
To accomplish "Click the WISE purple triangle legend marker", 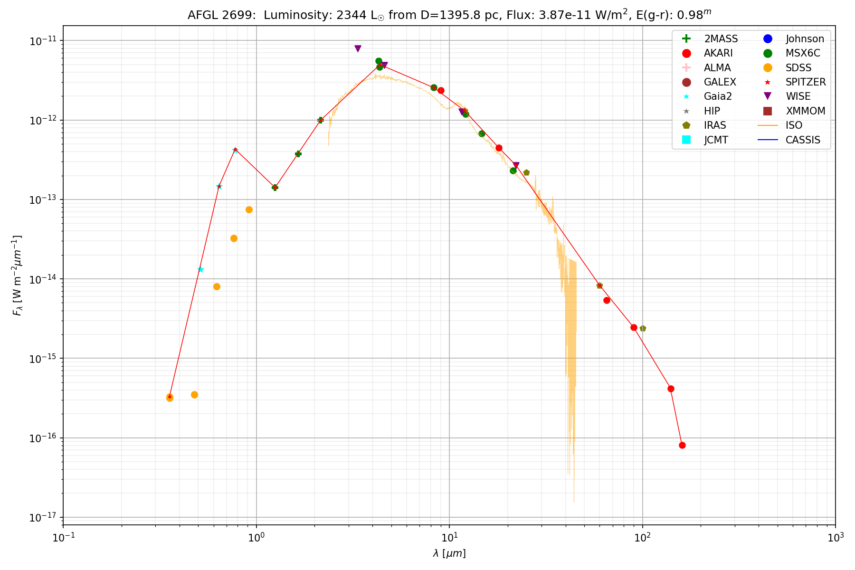I will point(768,96).
